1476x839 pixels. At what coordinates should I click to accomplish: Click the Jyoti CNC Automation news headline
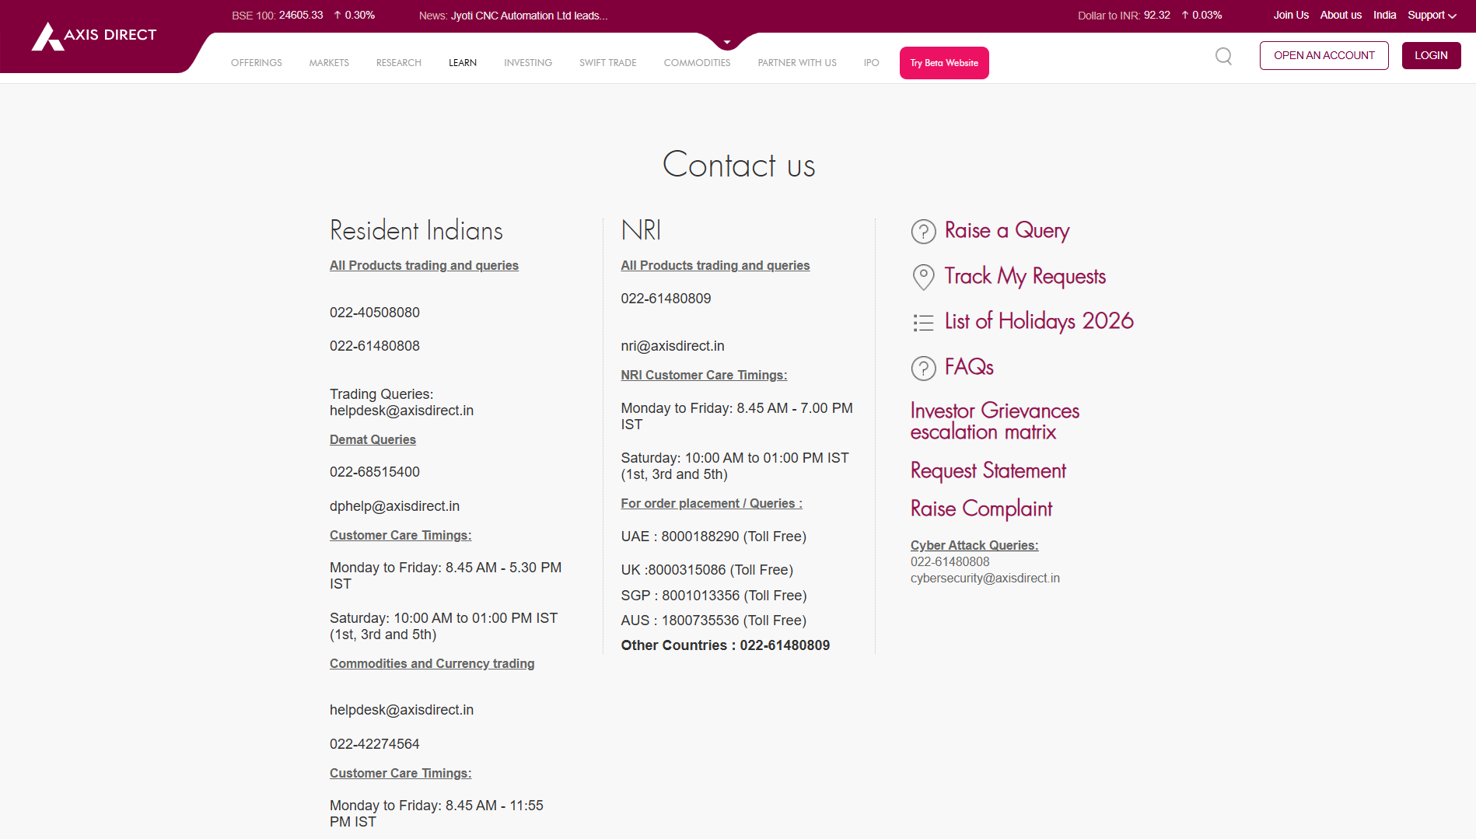530,16
